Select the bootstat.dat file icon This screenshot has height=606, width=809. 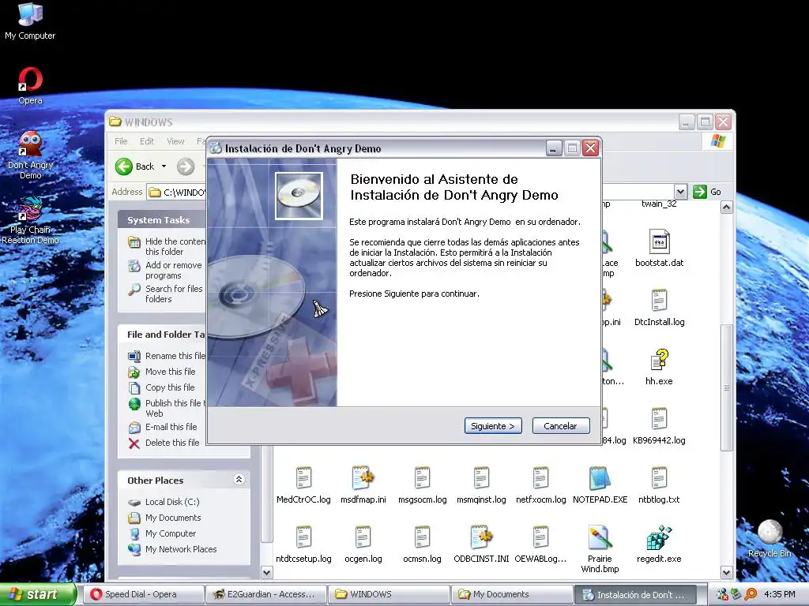[x=659, y=249]
